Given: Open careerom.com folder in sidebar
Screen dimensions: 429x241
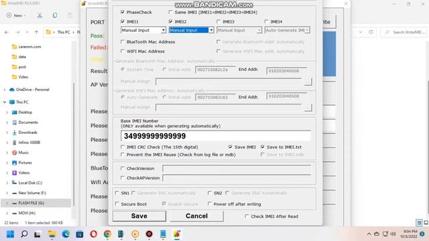Looking at the screenshot, I should coord(29,47).
